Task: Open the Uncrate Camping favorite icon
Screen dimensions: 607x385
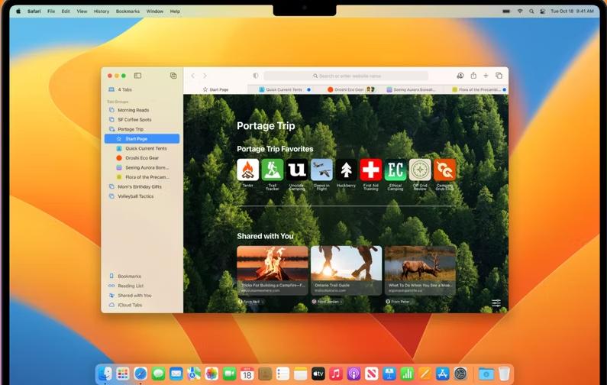Action: 297,170
